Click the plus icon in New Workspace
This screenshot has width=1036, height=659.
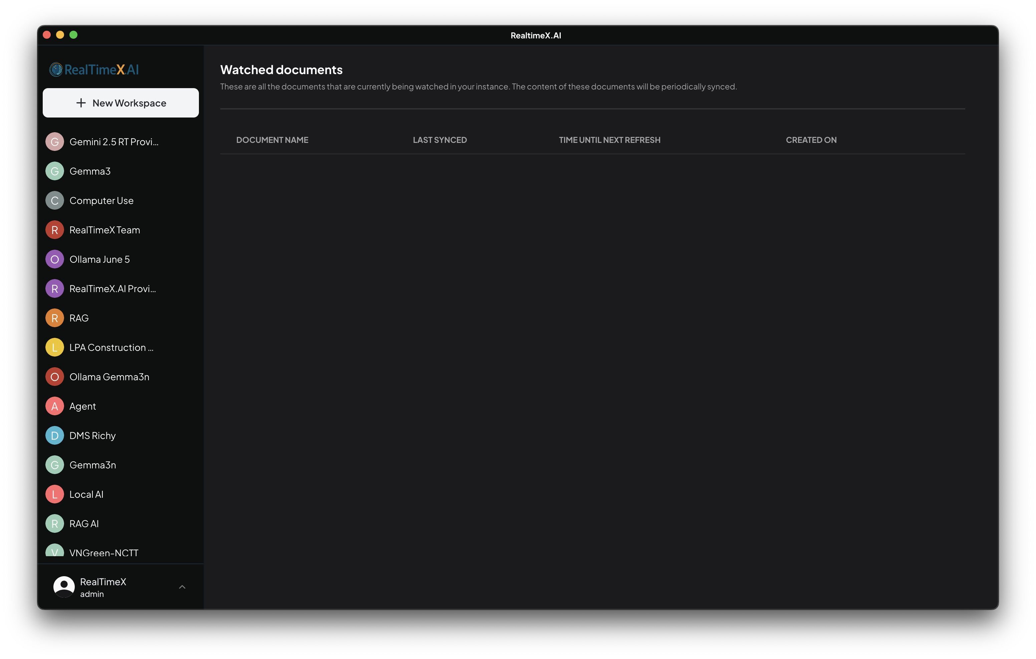pos(81,103)
